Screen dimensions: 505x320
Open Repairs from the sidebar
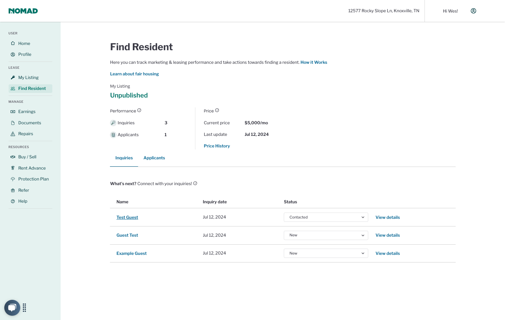click(x=25, y=134)
